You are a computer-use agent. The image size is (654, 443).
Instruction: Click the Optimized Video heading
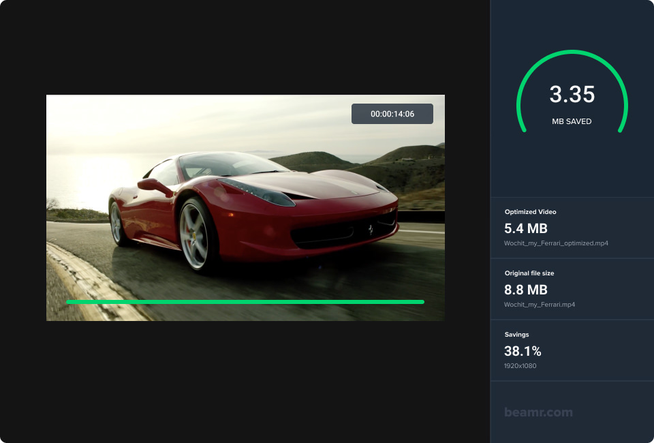click(530, 212)
